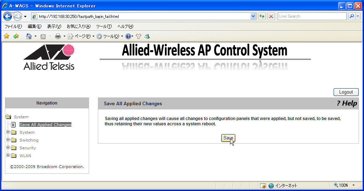Go back with the browser Back arrow
The height and width of the screenshot is (191, 364).
pyautogui.click(x=8, y=17)
